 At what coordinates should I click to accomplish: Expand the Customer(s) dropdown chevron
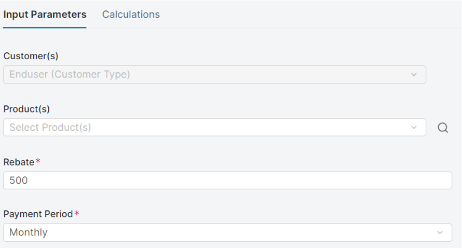click(414, 75)
